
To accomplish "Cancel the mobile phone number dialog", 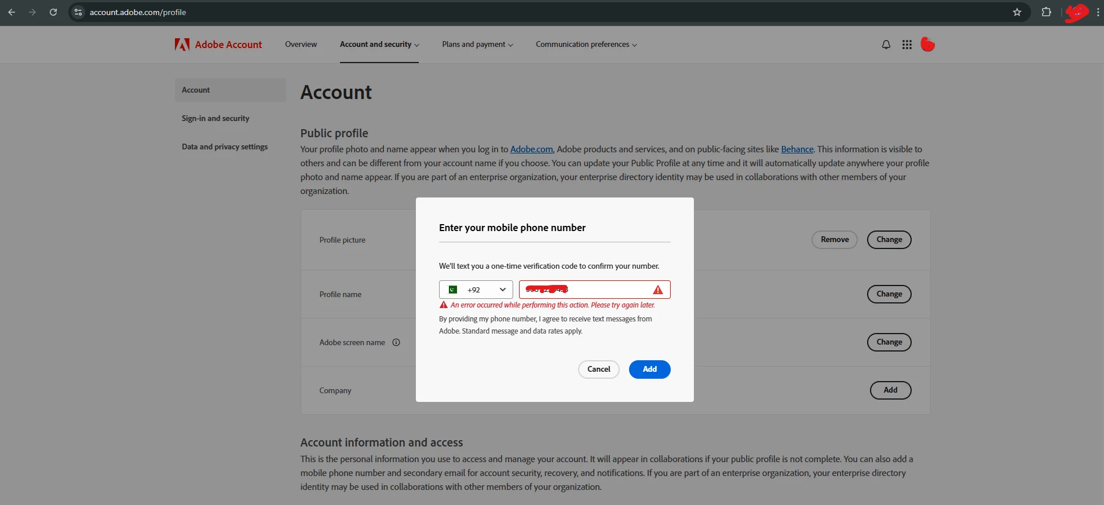I will tap(599, 369).
